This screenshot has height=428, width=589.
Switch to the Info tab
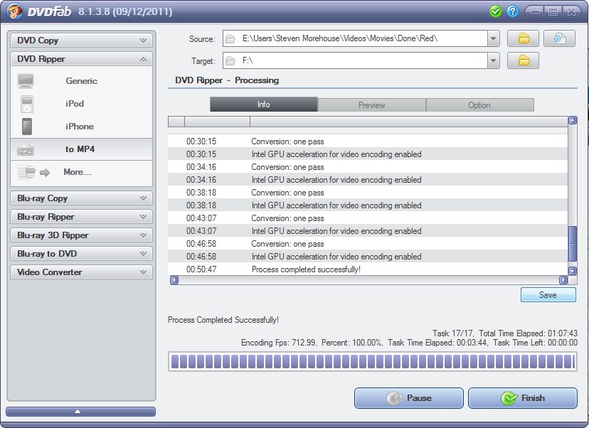point(264,105)
